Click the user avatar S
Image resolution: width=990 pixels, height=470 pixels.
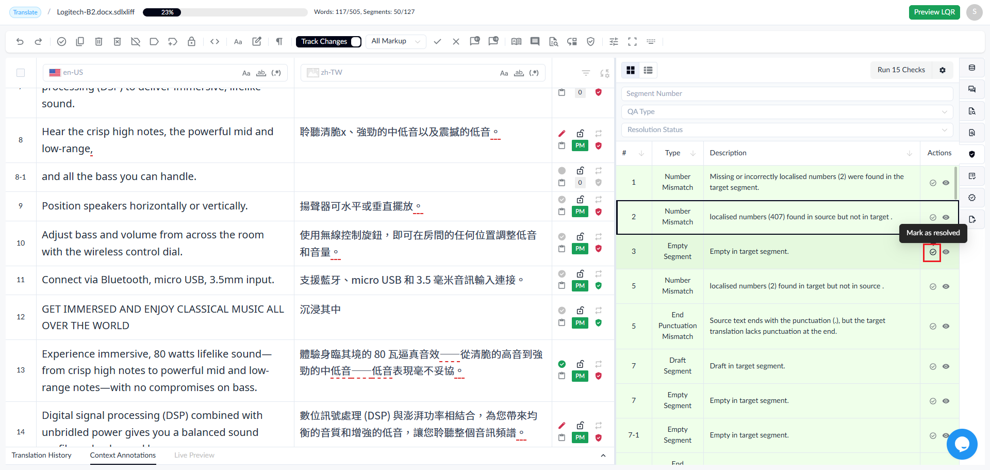pos(975,12)
